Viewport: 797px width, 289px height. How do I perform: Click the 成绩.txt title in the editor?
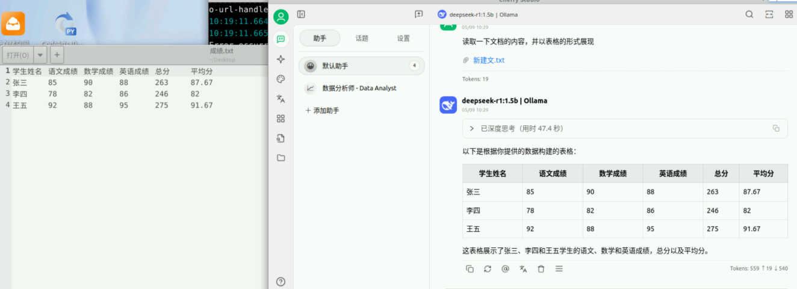click(222, 51)
